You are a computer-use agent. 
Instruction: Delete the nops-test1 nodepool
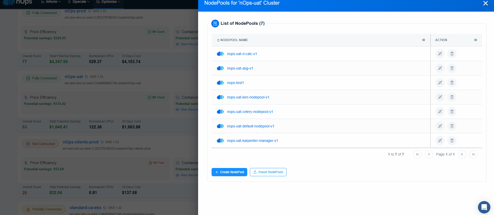(x=452, y=83)
